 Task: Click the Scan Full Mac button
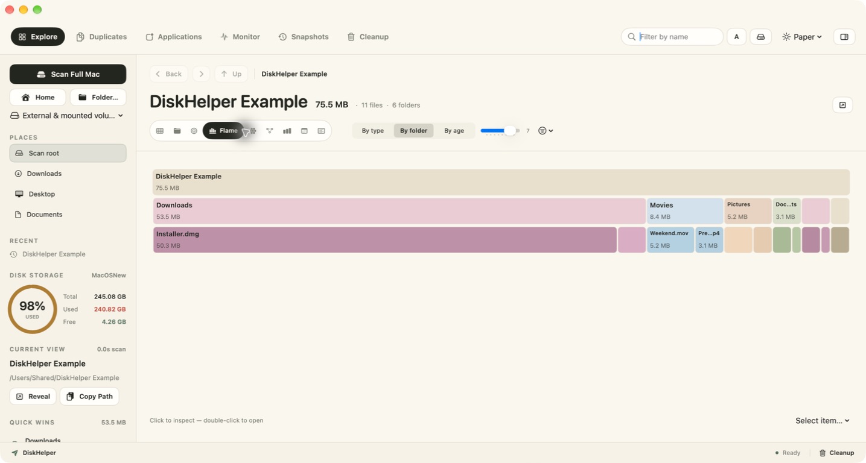(68, 74)
